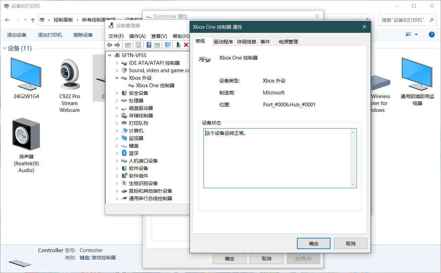Open the 文件(F) menu in Device Manager
Screen dimensions: 441x273
point(116,36)
